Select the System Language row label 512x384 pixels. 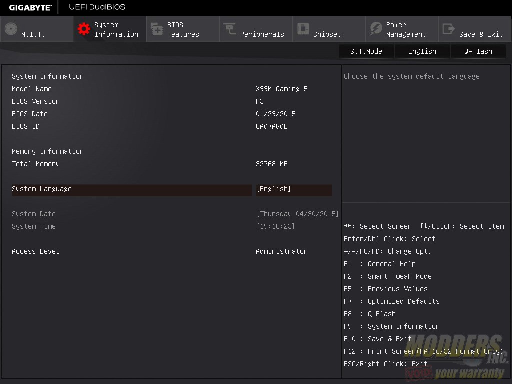tap(42, 189)
